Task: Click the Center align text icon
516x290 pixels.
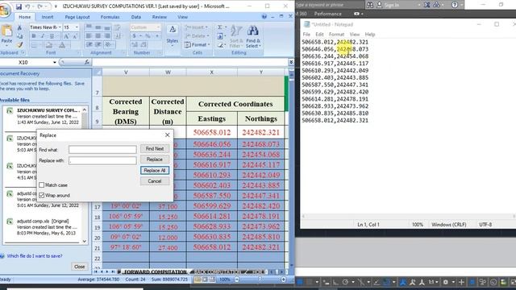Action: (98, 36)
